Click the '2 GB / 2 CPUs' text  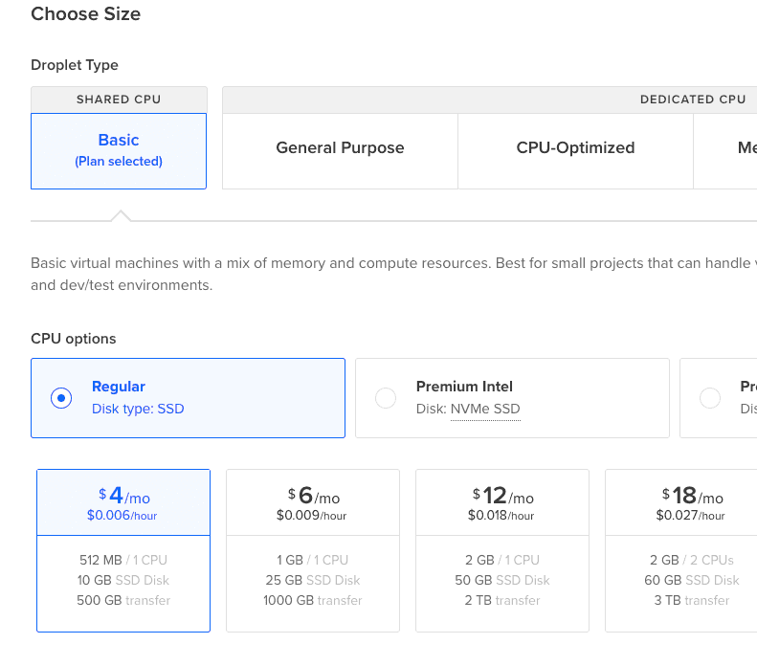coord(692,560)
